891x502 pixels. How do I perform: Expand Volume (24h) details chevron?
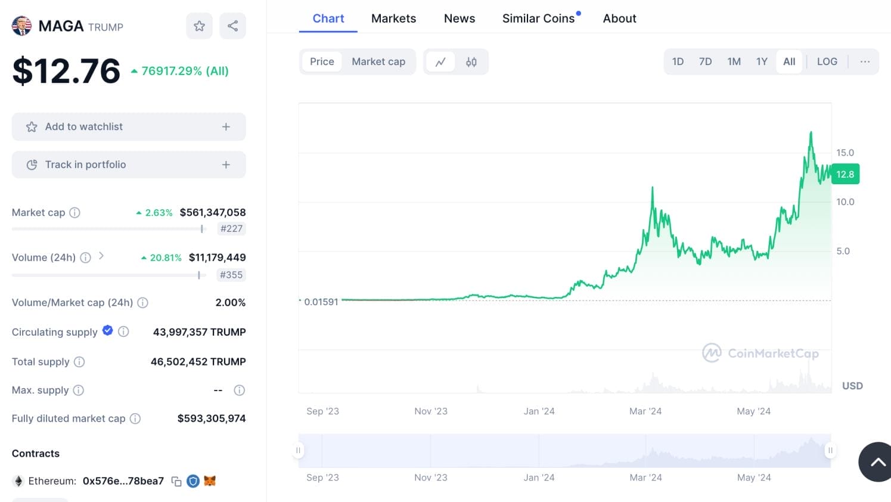[101, 256]
